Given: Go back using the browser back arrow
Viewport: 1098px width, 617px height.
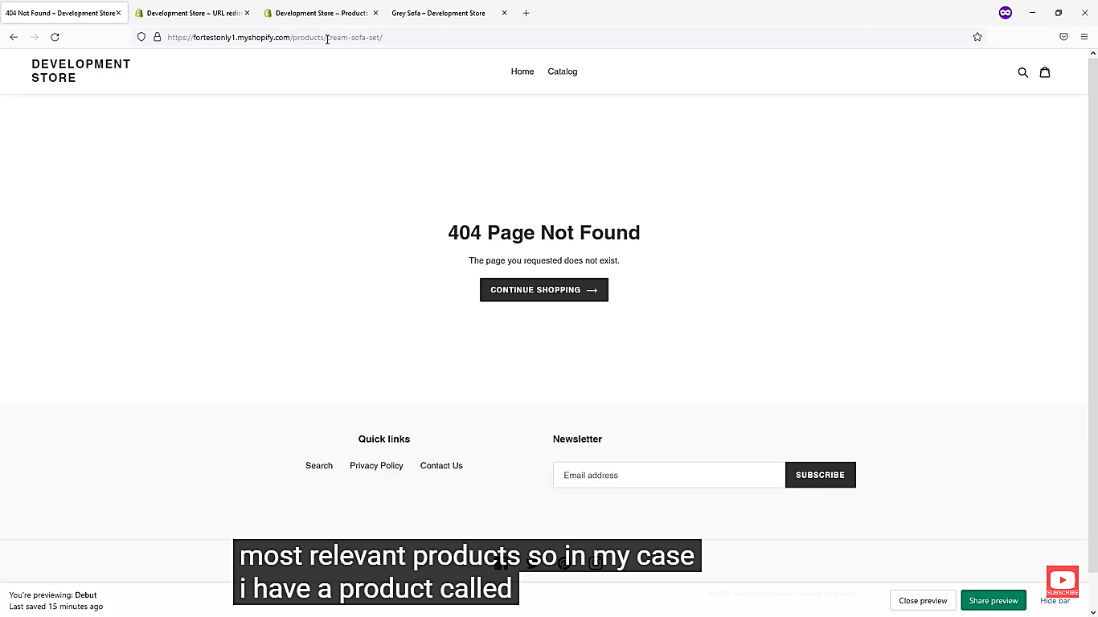Looking at the screenshot, I should [14, 37].
